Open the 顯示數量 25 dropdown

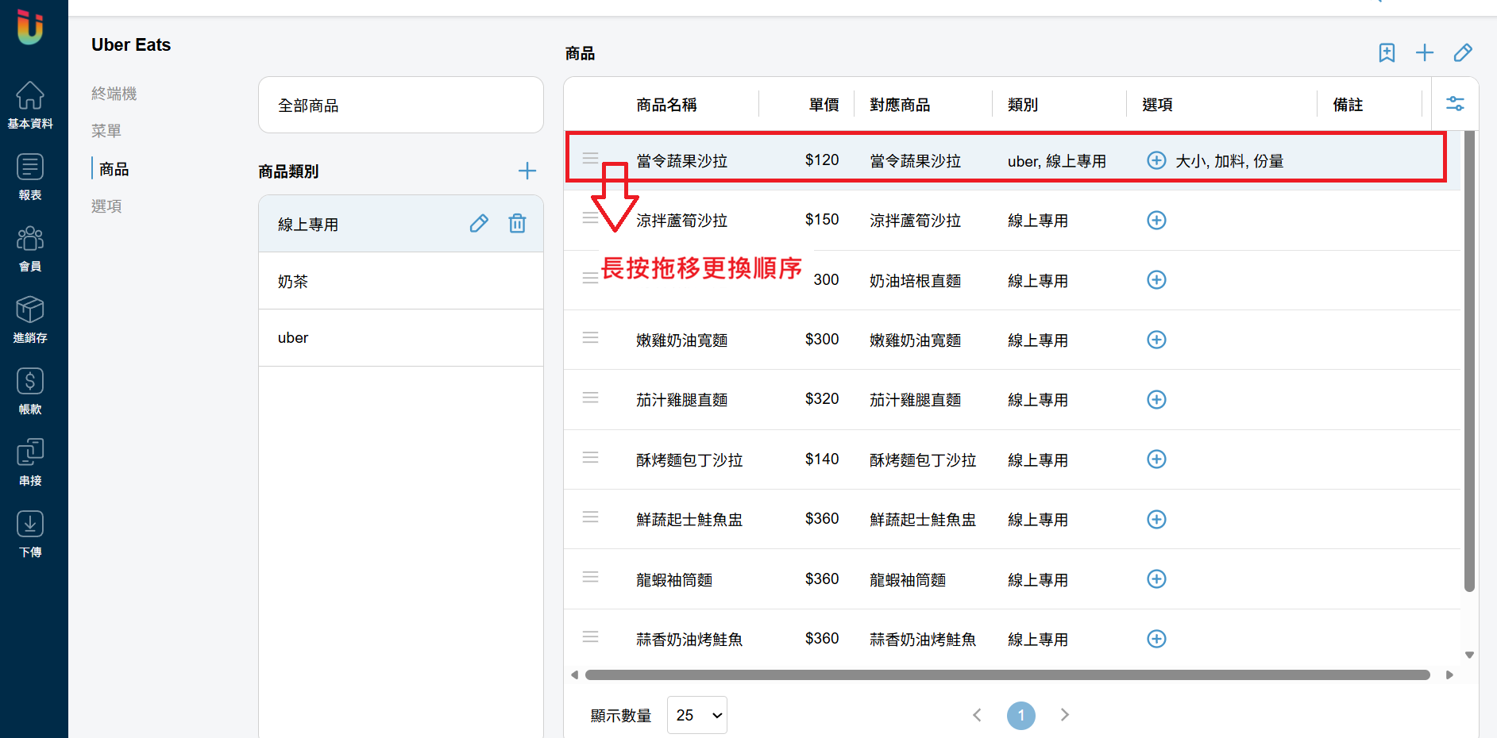697,715
